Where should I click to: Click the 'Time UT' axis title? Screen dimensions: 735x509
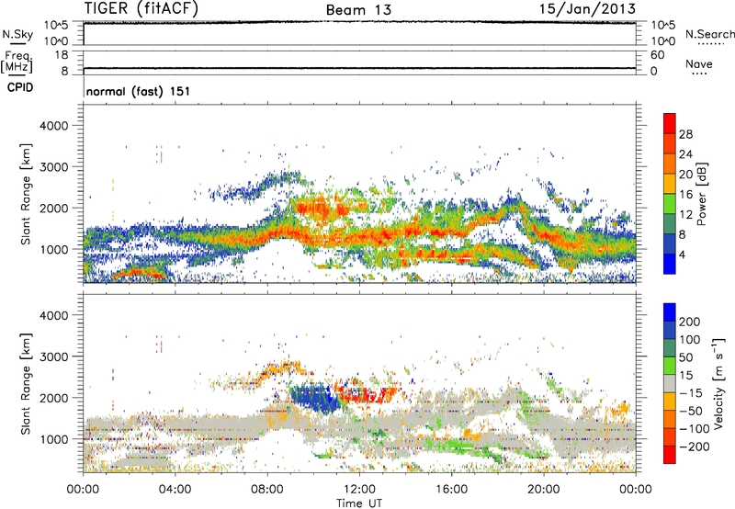pos(359,503)
